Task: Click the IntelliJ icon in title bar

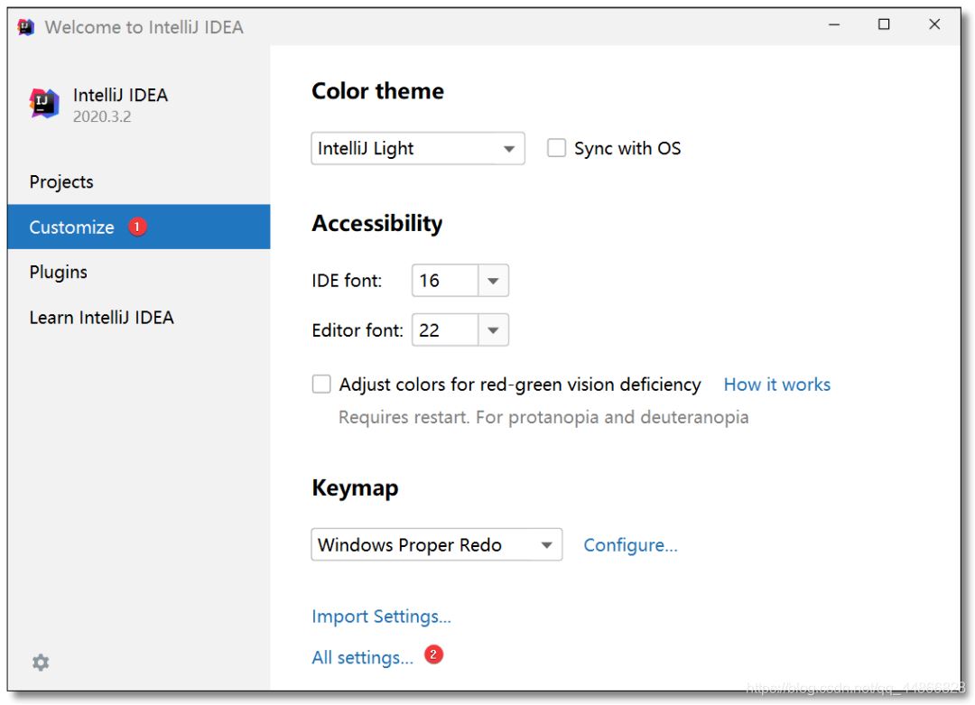Action: click(x=26, y=27)
